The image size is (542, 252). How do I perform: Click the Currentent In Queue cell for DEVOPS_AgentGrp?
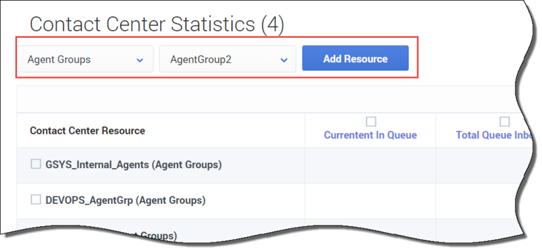370,201
